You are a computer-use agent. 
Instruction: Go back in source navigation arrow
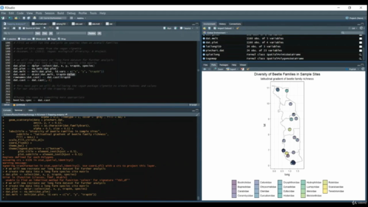5,28
